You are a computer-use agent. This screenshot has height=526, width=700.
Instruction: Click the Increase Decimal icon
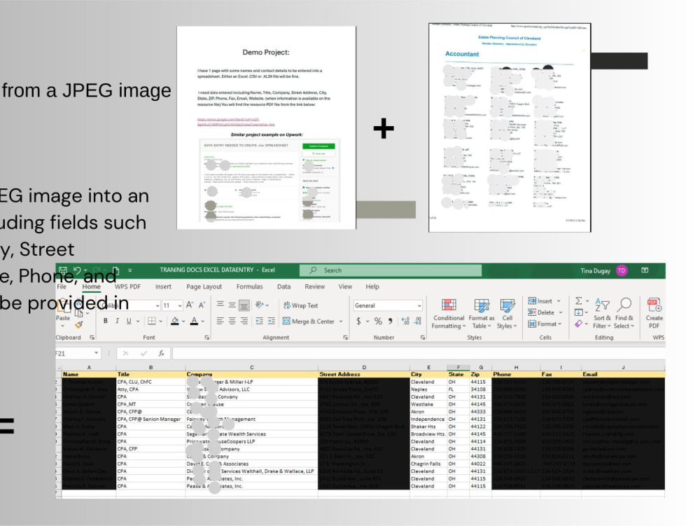click(x=405, y=321)
